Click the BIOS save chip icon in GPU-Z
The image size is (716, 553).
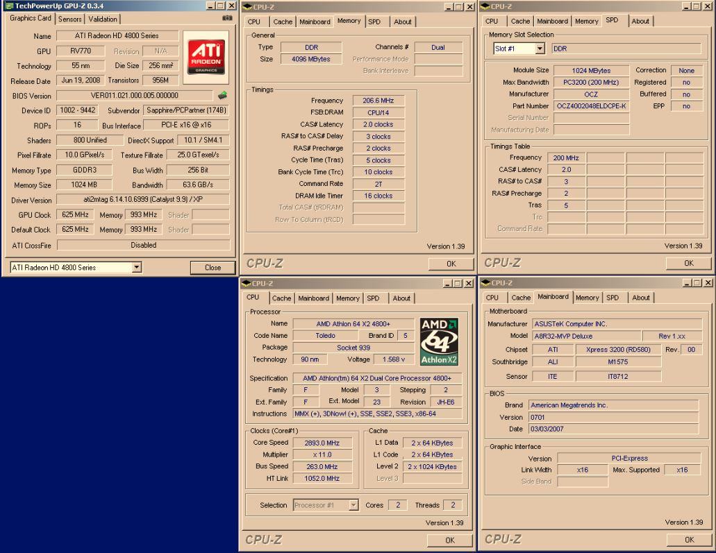pos(222,95)
